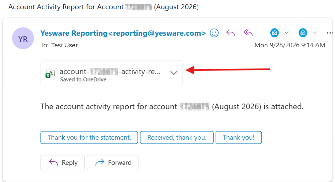
Task: Click the reply all double-arrow icon
Action: coord(248,33)
